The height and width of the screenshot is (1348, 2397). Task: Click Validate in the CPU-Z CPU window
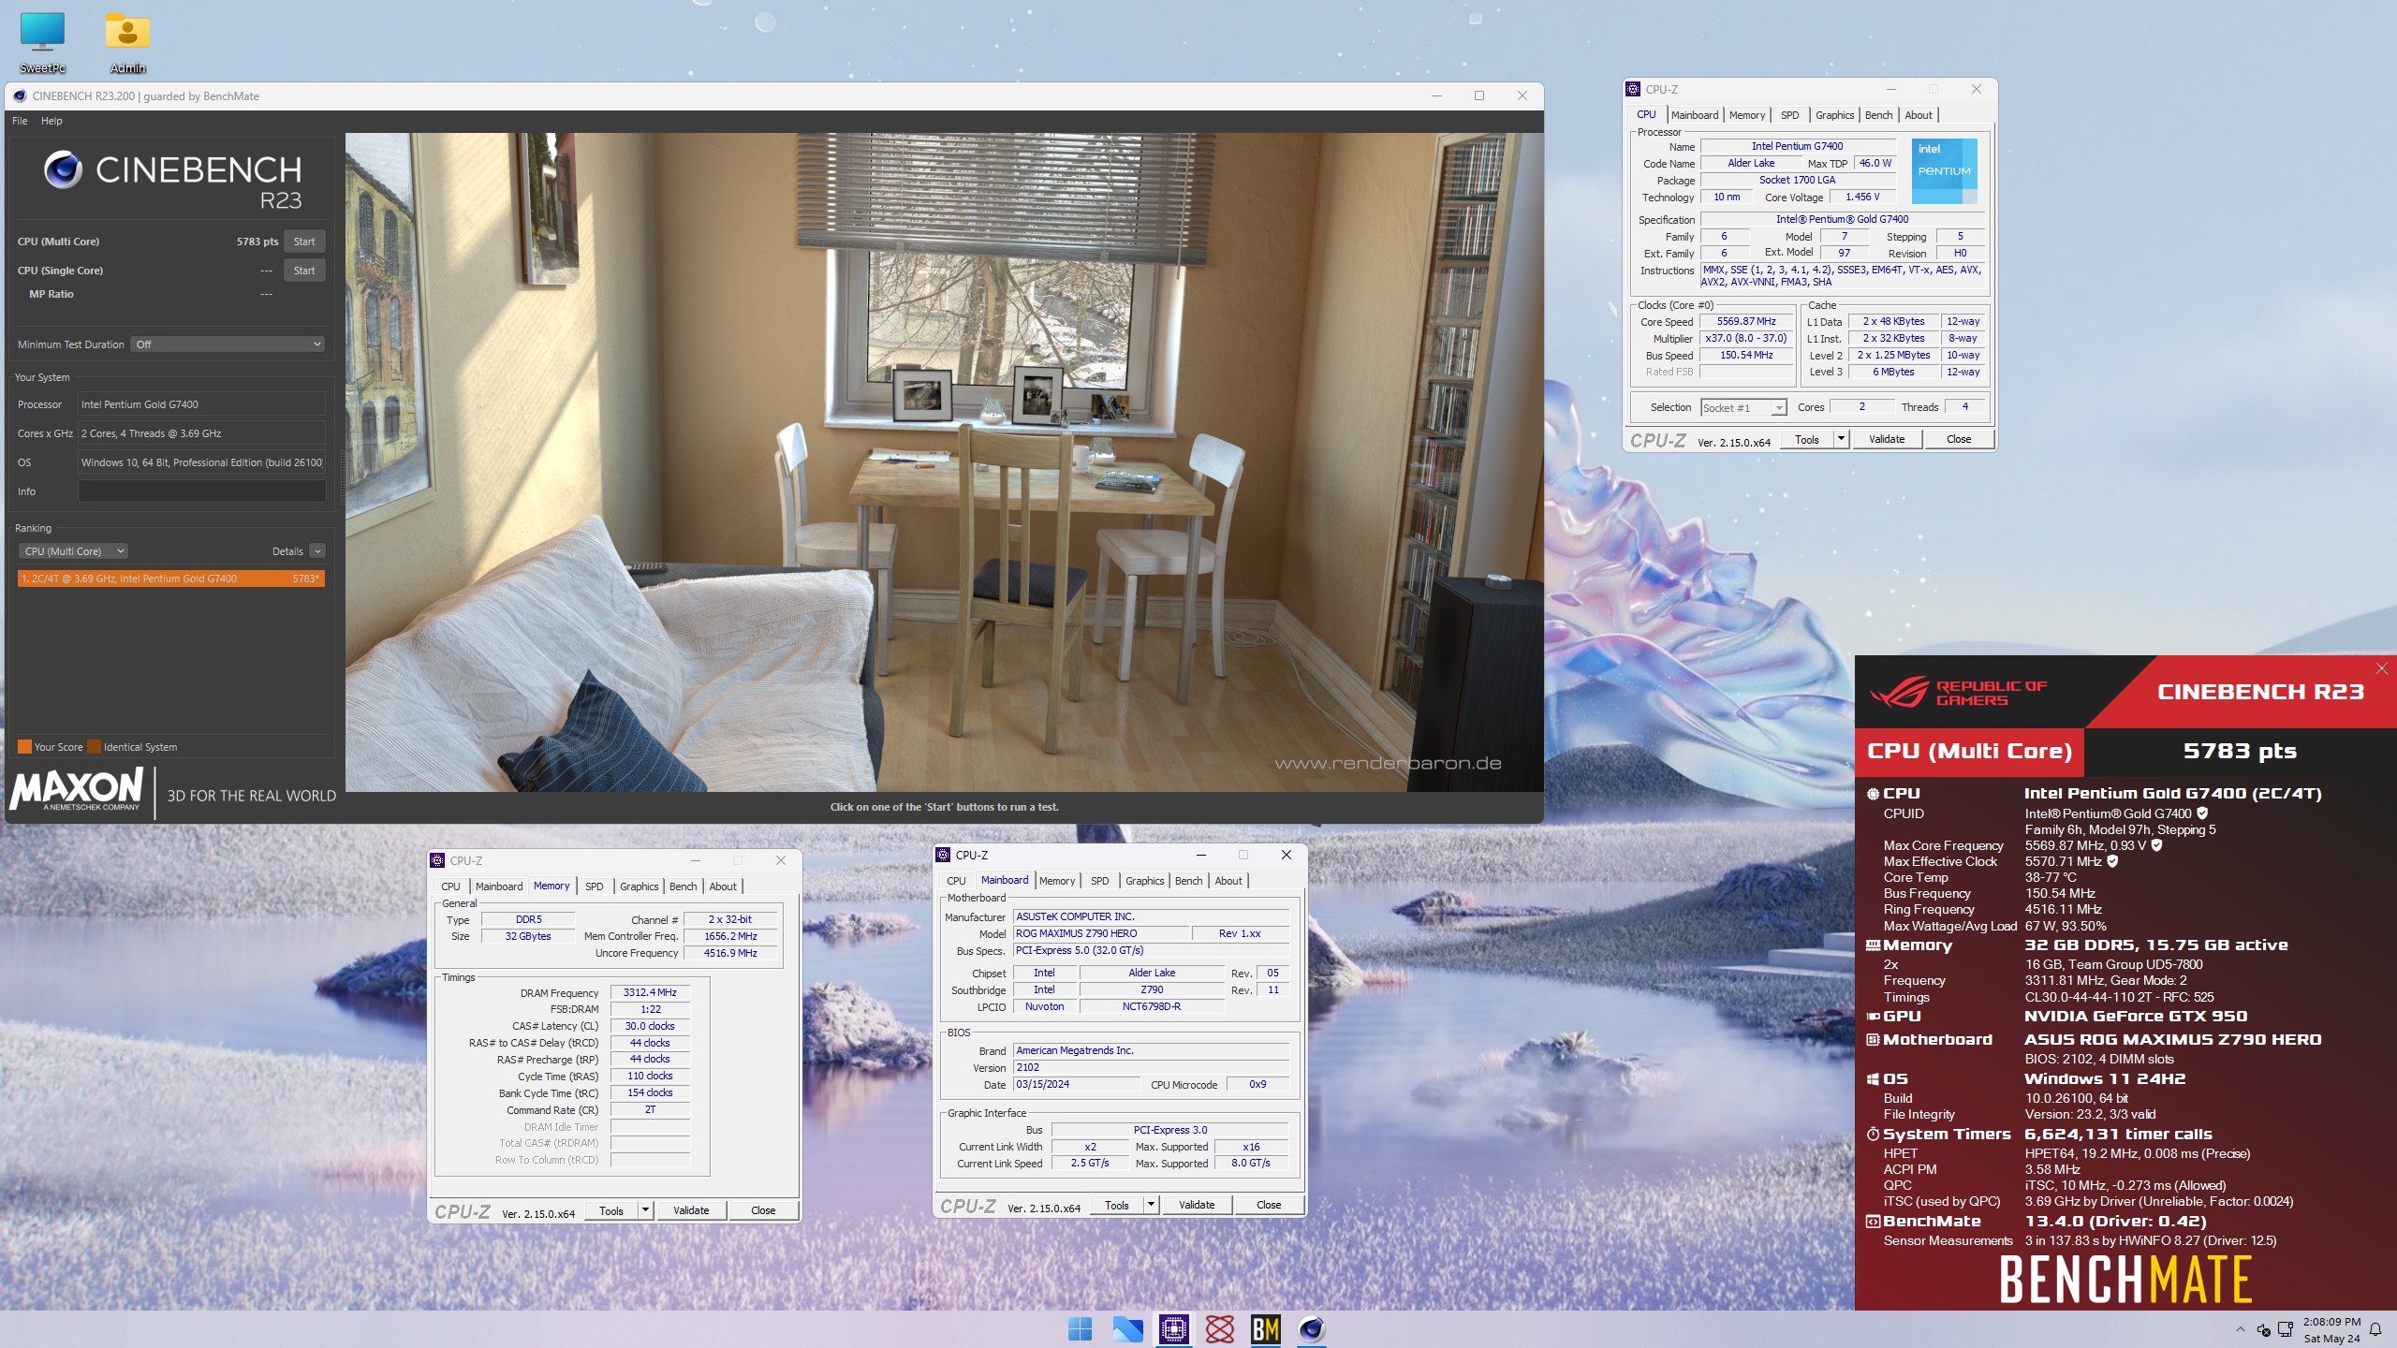click(1886, 439)
